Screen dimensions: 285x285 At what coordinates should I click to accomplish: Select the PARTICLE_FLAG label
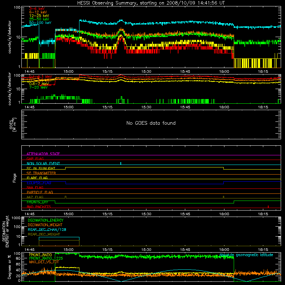(x=40, y=192)
